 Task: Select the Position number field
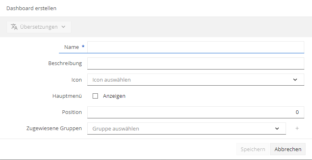click(x=195, y=112)
